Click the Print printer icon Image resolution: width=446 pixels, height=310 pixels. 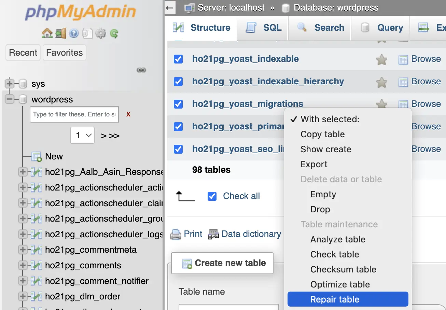(176, 234)
